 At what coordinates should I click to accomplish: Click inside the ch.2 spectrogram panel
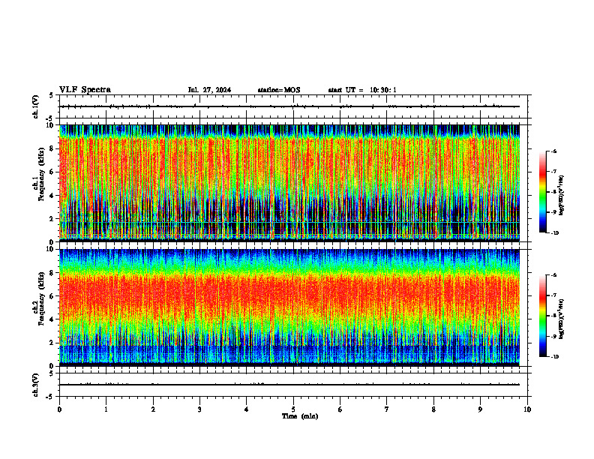tap(289, 307)
